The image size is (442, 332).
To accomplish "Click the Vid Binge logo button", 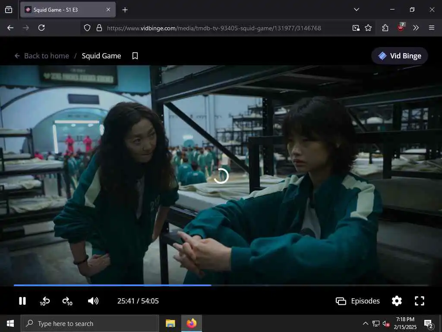I will [x=399, y=56].
